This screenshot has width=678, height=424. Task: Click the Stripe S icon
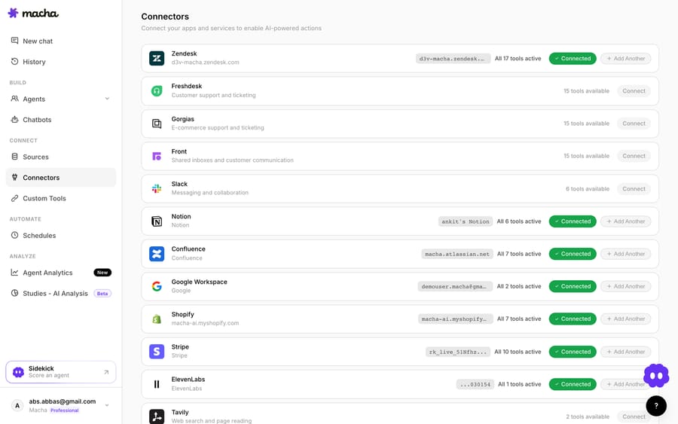coord(157,352)
